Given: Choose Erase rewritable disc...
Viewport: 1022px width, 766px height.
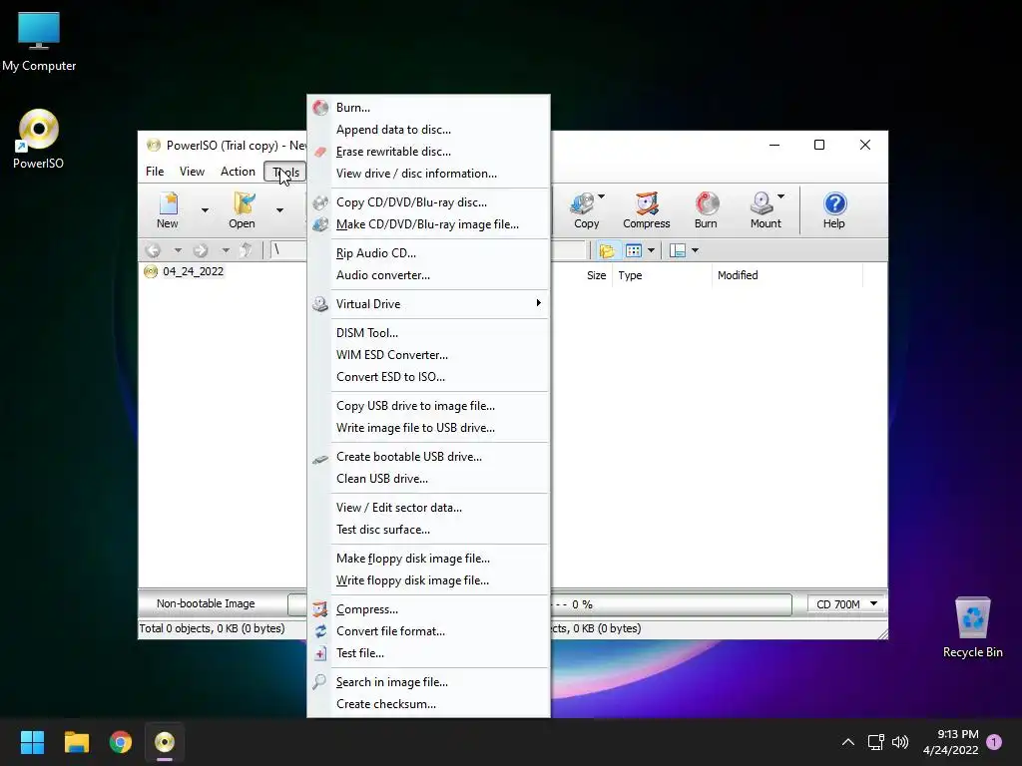Looking at the screenshot, I should (428, 152).
